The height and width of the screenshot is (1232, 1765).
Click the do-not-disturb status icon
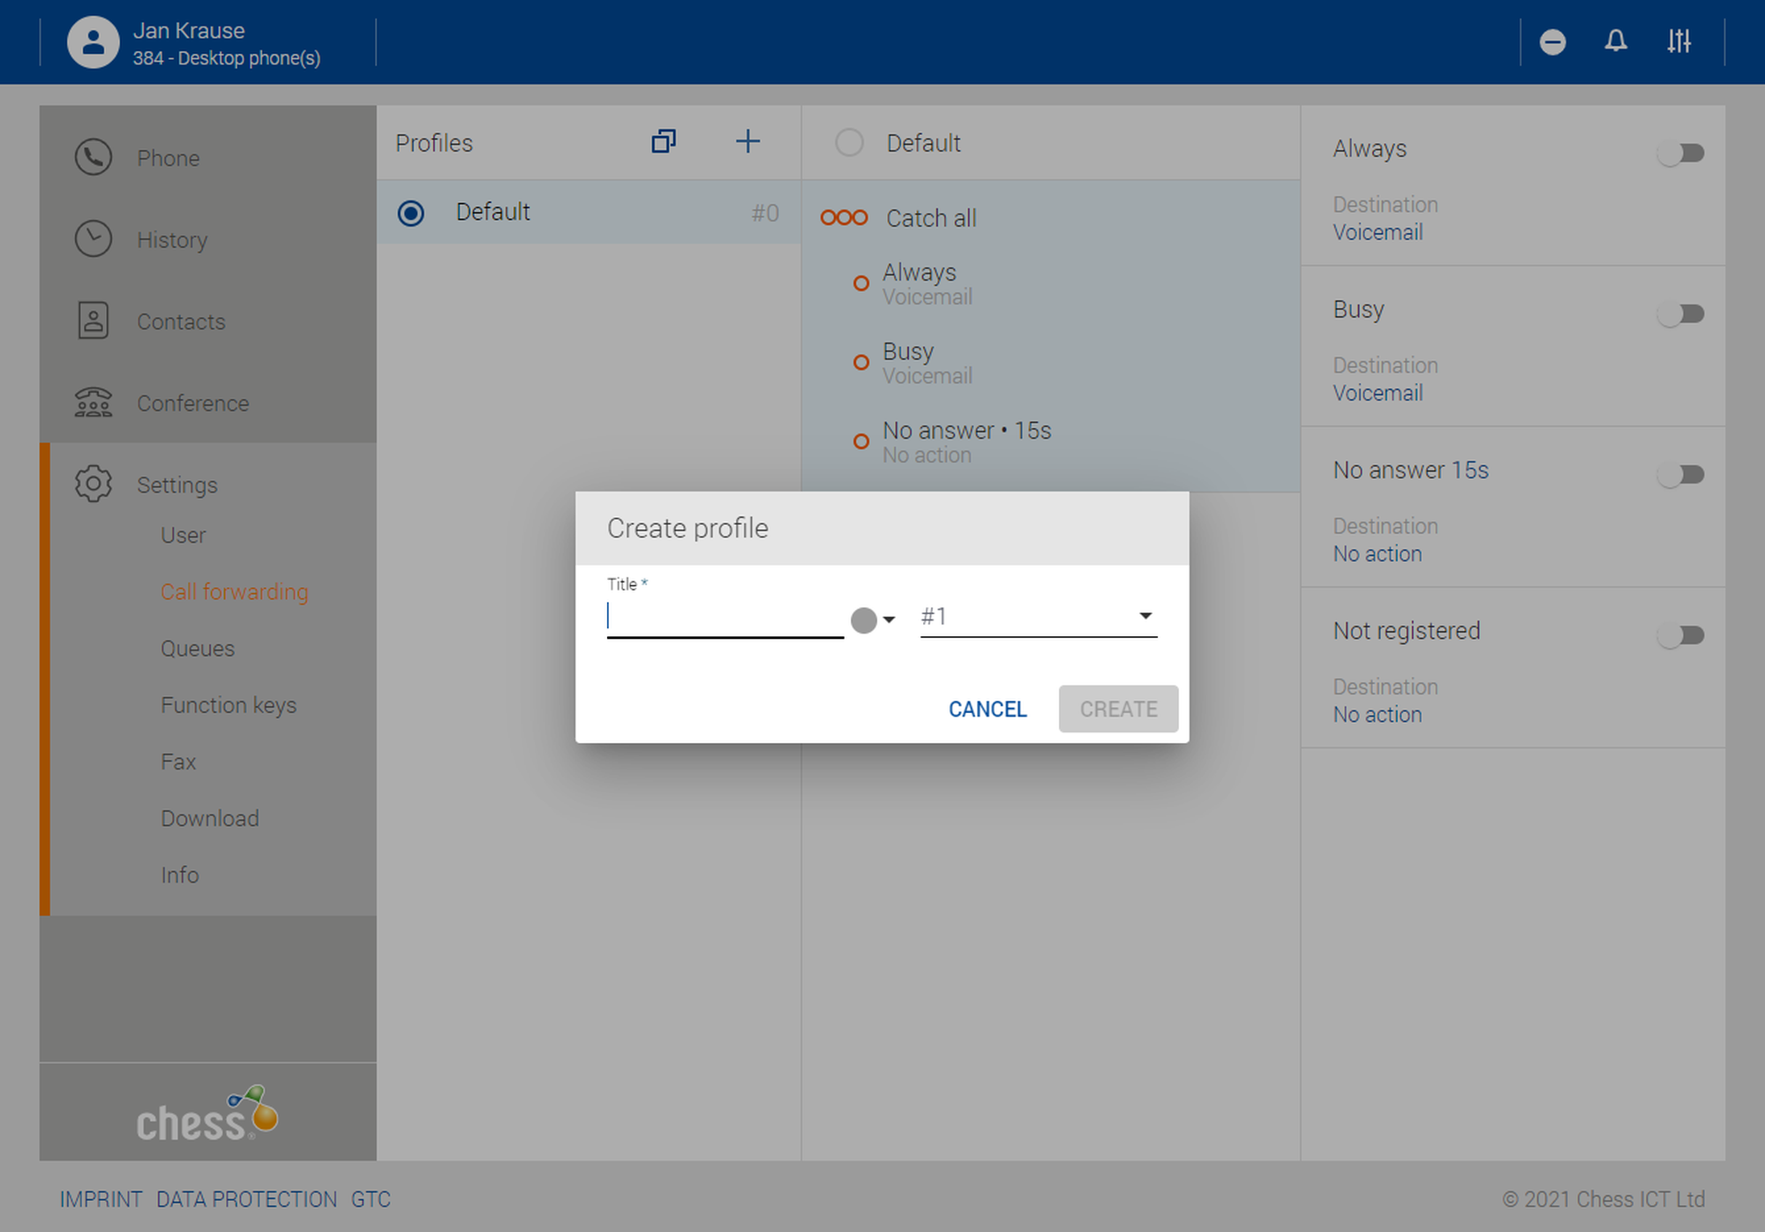1552,42
